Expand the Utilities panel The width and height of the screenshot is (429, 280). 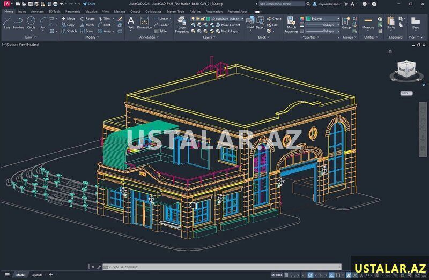tap(371, 37)
